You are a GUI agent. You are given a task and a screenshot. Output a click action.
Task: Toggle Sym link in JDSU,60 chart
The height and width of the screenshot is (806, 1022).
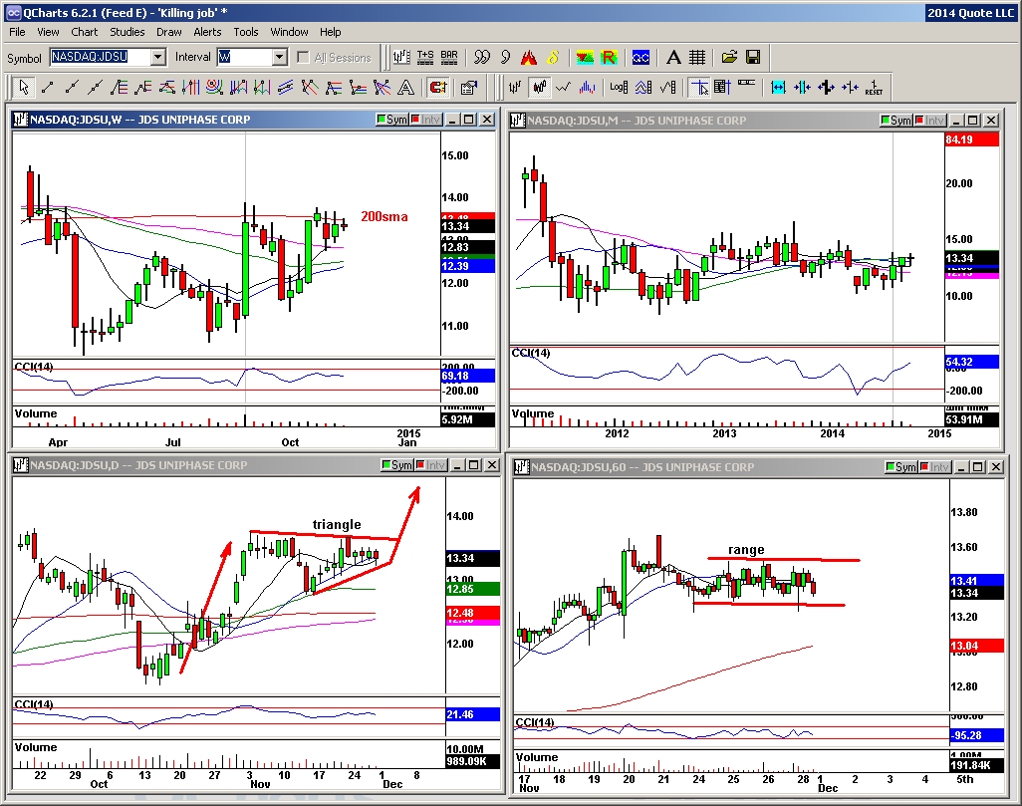coord(901,467)
